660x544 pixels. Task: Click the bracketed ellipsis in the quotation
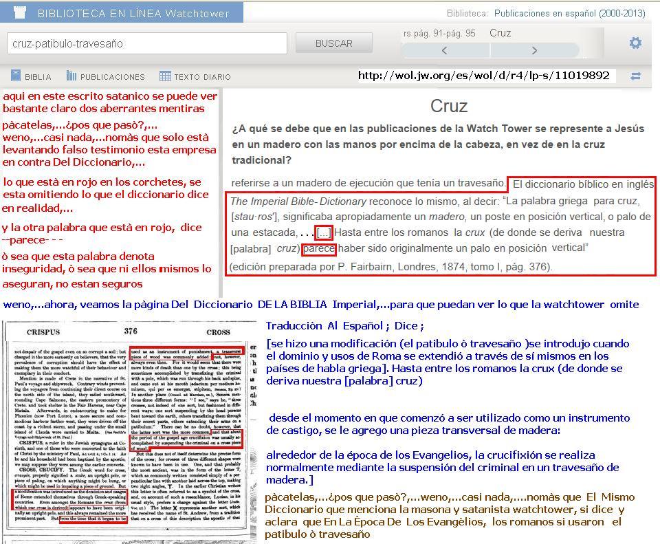coord(323,232)
